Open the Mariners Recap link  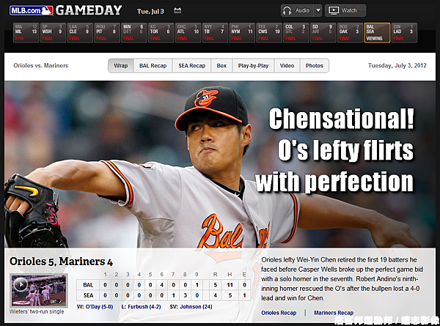click(334, 313)
